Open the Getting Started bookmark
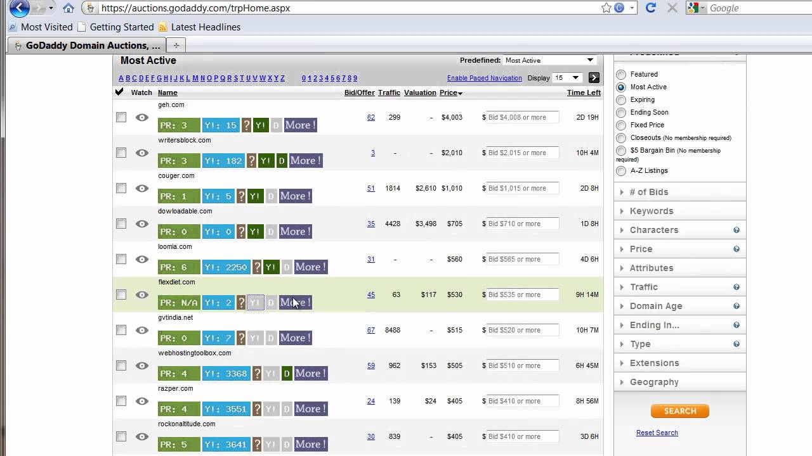The width and height of the screenshot is (812, 456). pyautogui.click(x=115, y=27)
